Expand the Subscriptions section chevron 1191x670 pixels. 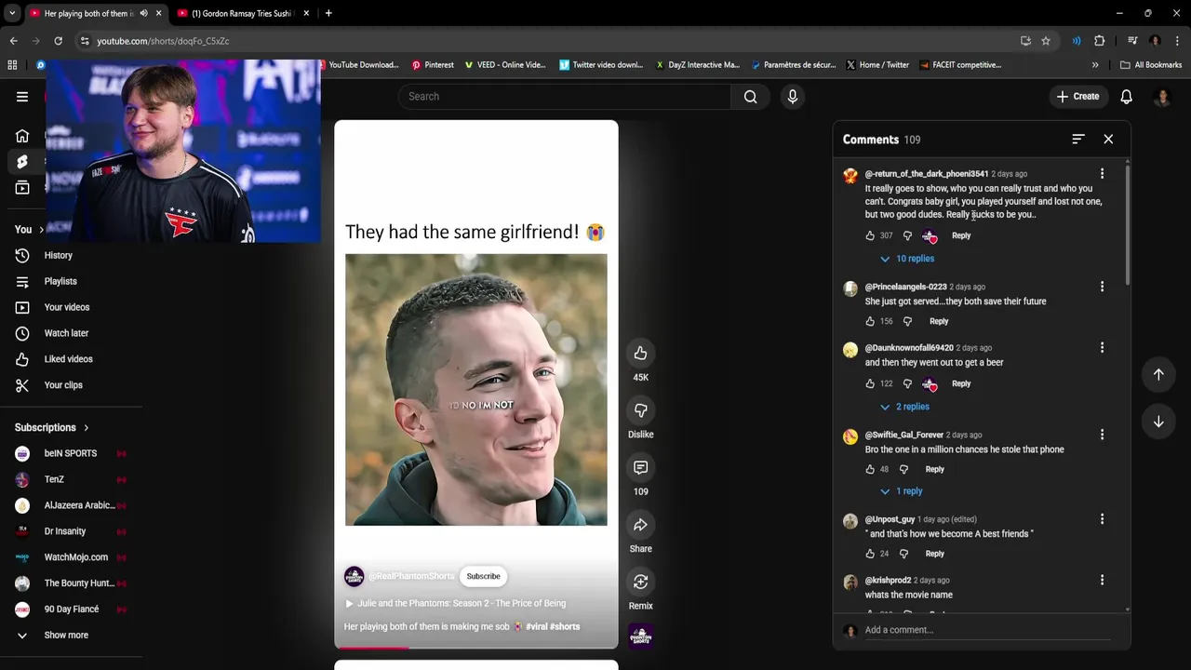(x=87, y=428)
